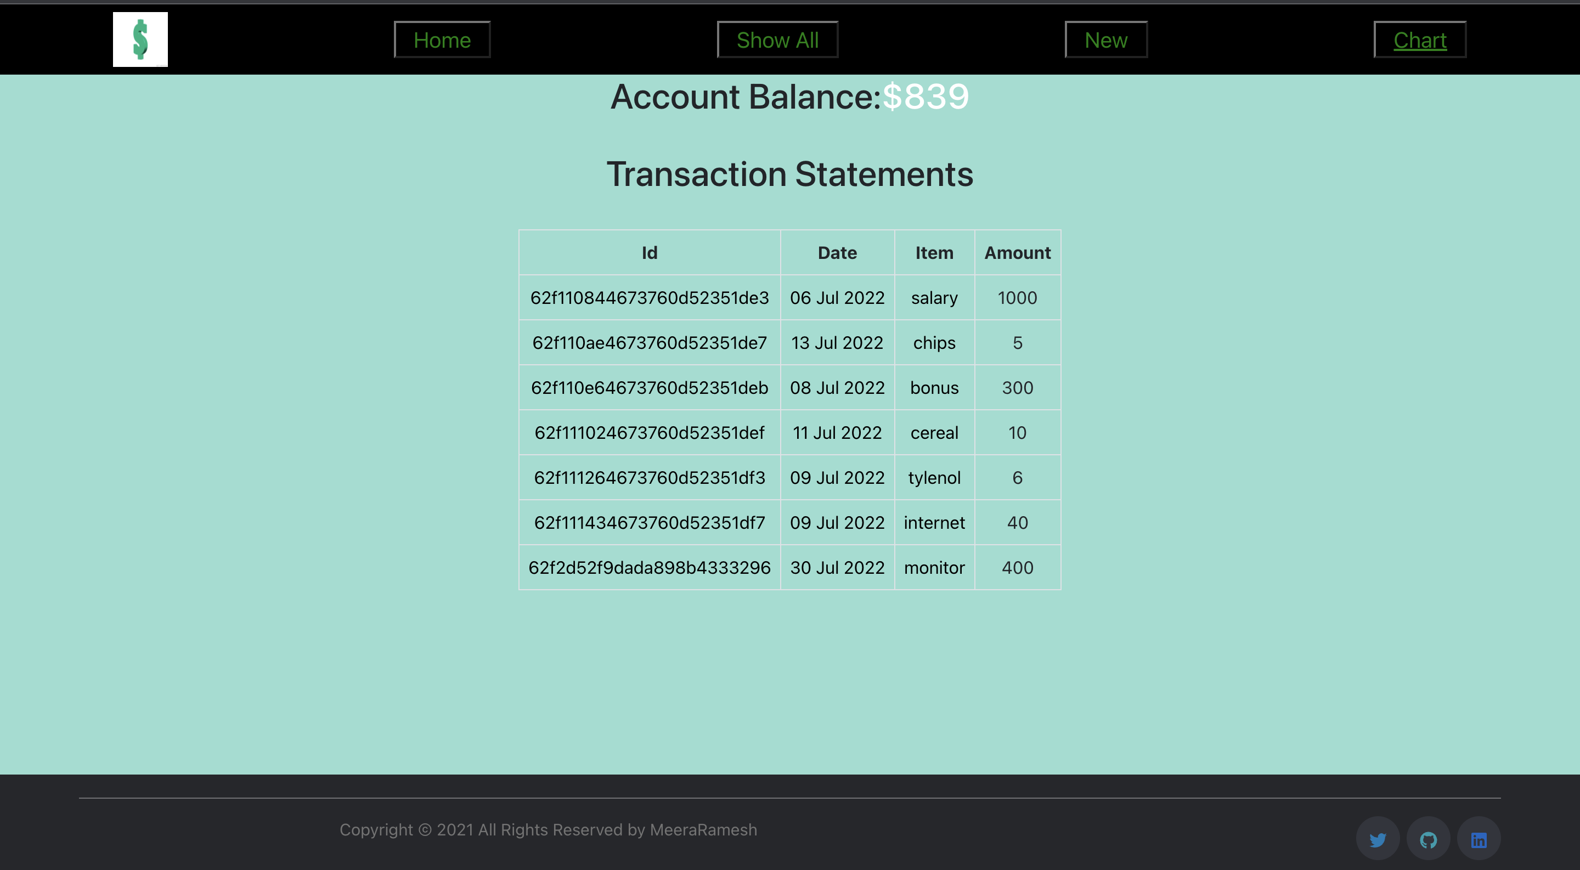
Task: Open the Chart link
Action: click(x=1420, y=39)
